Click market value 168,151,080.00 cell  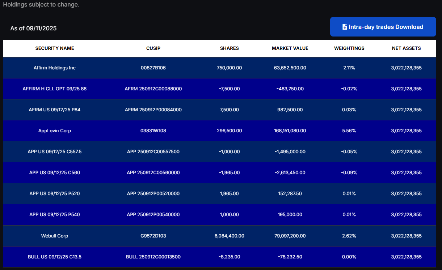point(290,130)
